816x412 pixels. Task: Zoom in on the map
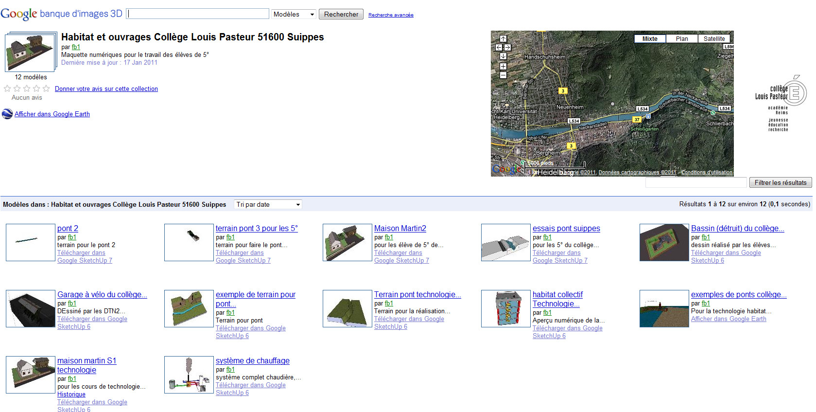coord(503,66)
